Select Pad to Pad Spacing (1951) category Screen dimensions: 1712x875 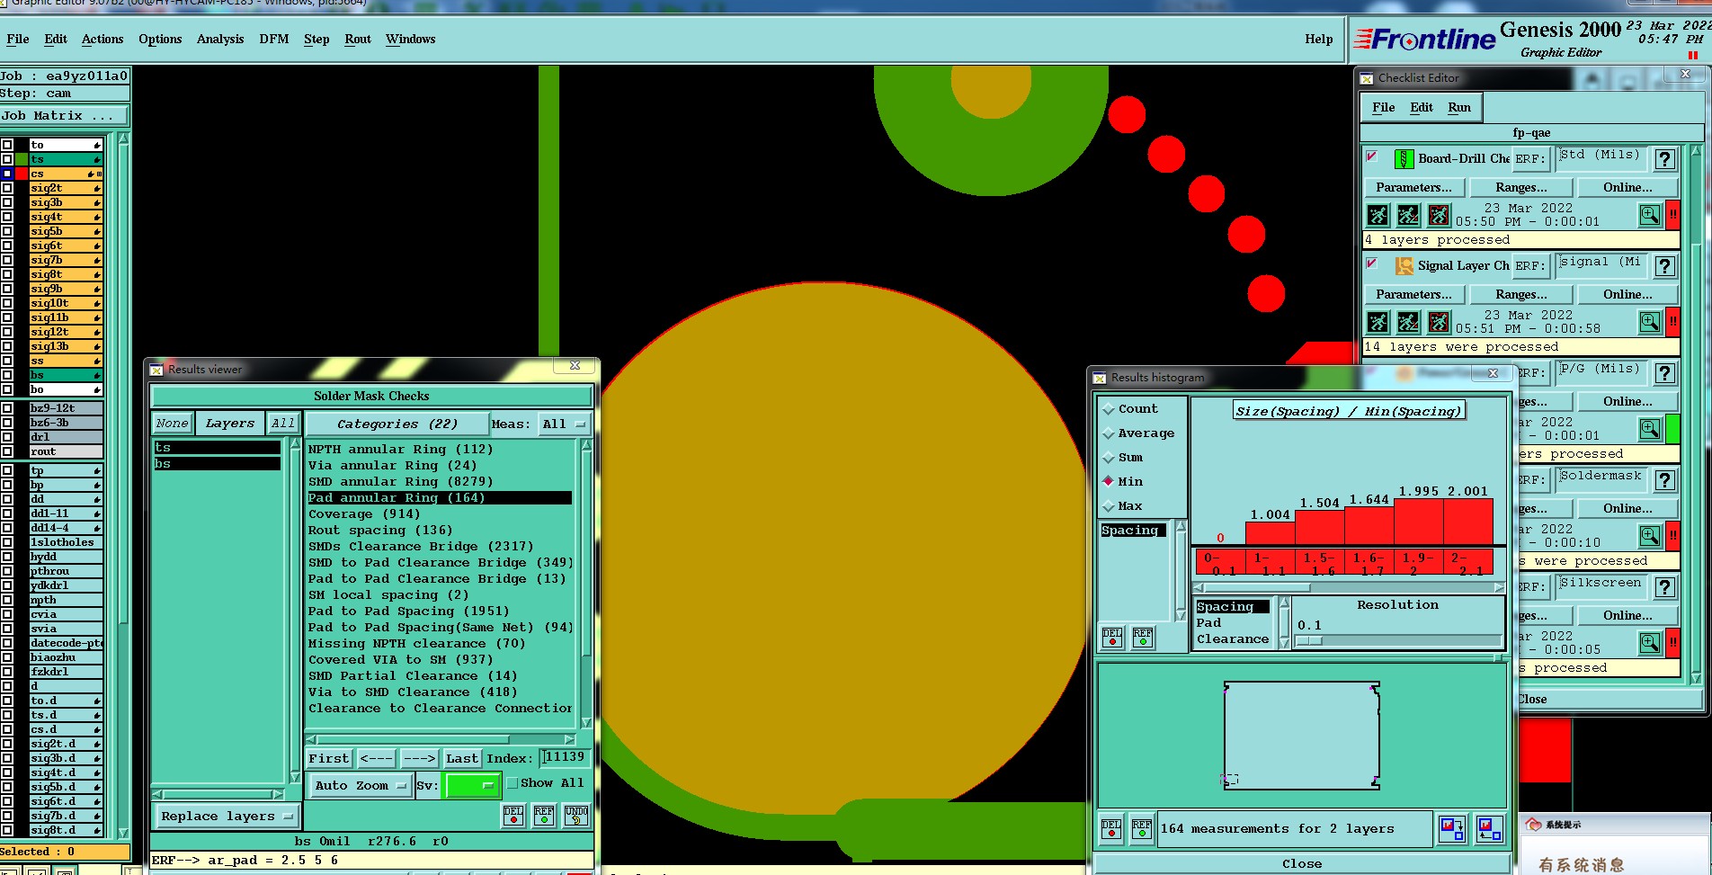tap(409, 611)
